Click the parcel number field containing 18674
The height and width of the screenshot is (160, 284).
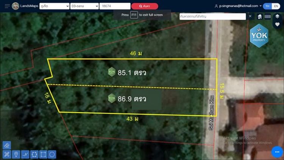[x=114, y=6]
